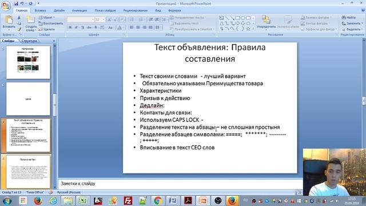The height and width of the screenshot is (206, 366).
Task: Switch pane to the Структура tab
Action: (x=29, y=41)
